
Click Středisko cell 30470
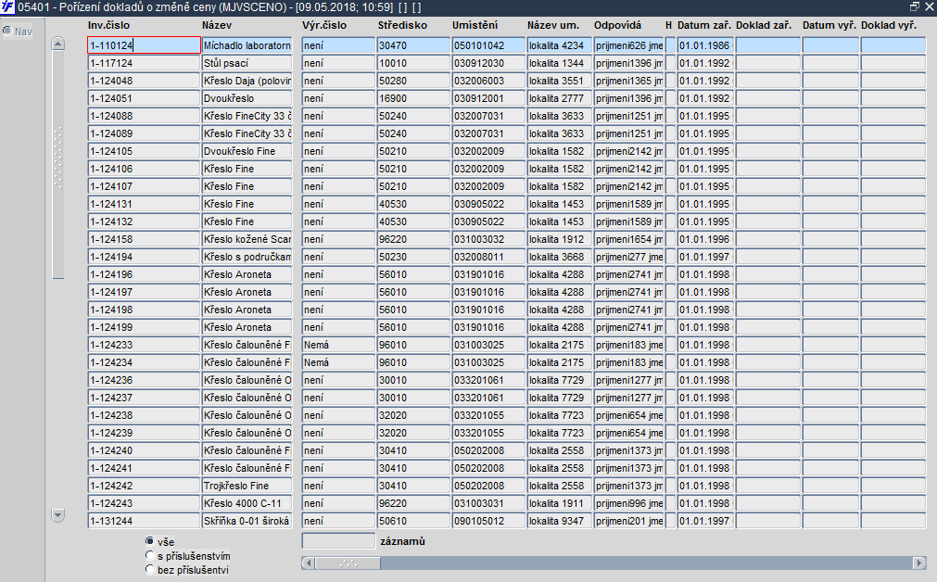coord(413,45)
